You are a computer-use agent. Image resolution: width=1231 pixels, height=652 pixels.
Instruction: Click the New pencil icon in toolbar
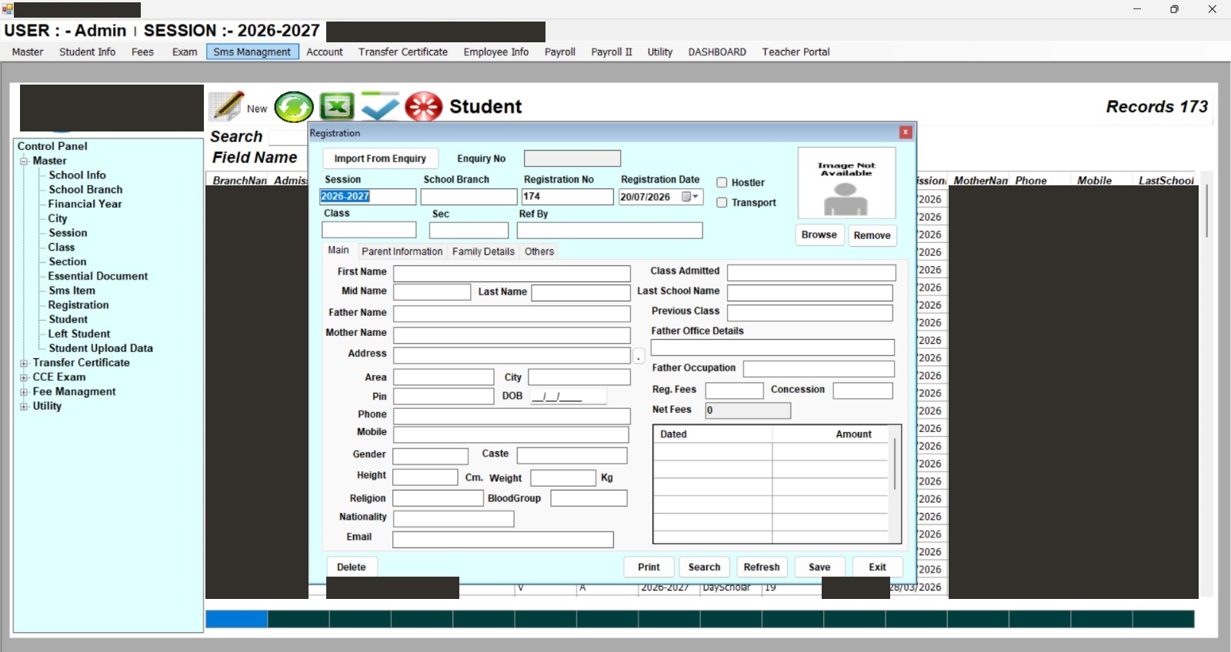point(228,107)
